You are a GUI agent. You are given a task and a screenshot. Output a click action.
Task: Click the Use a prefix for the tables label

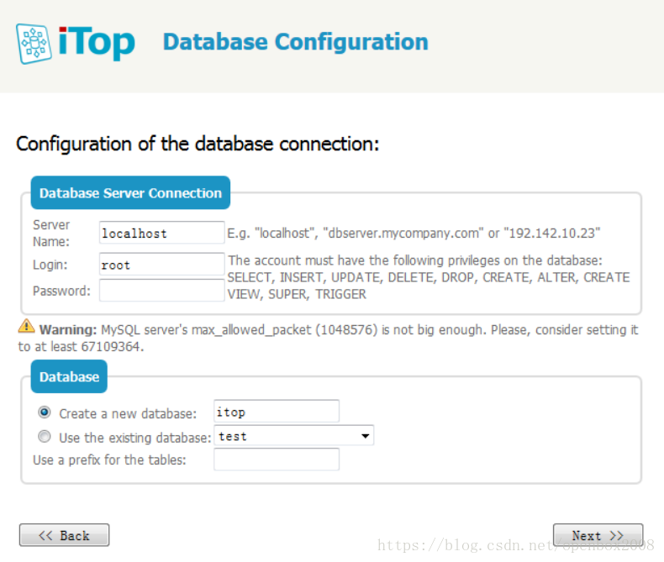[x=109, y=460]
